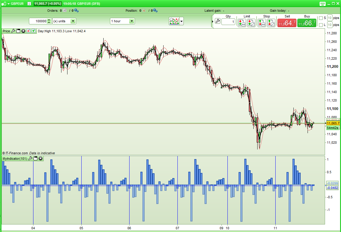Click the keyboard icon in the title bar
Image resolution: width=341 pixels, height=232 pixels.
coord(322,4)
